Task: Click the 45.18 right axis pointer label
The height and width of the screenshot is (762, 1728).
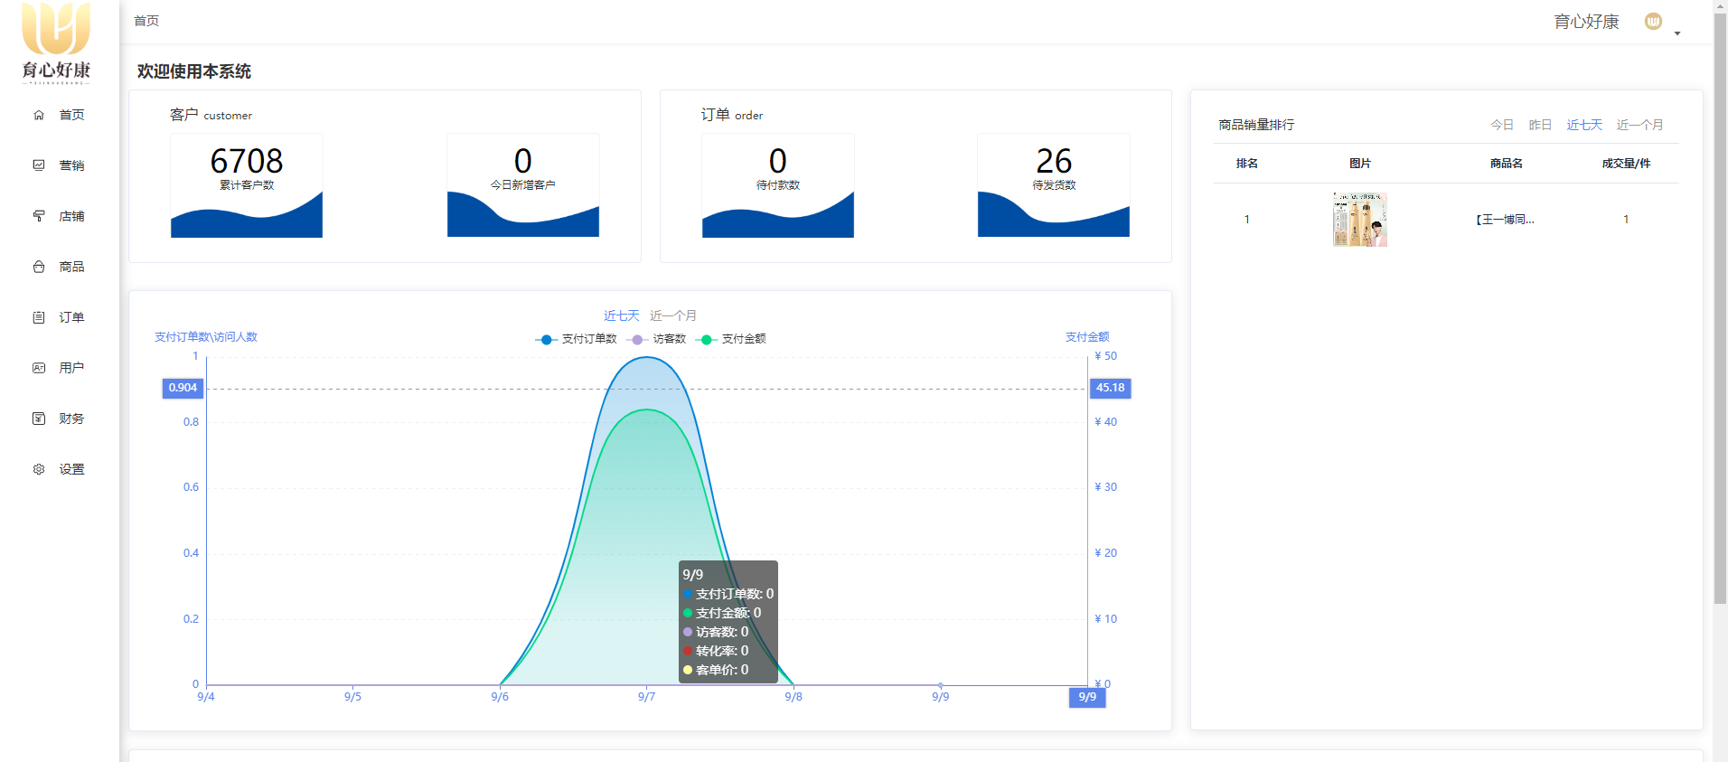Action: point(1111,388)
